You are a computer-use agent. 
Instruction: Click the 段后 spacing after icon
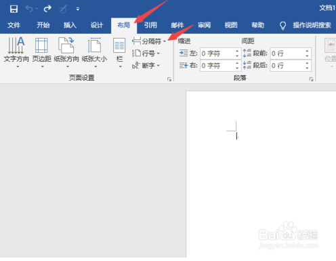click(x=247, y=65)
